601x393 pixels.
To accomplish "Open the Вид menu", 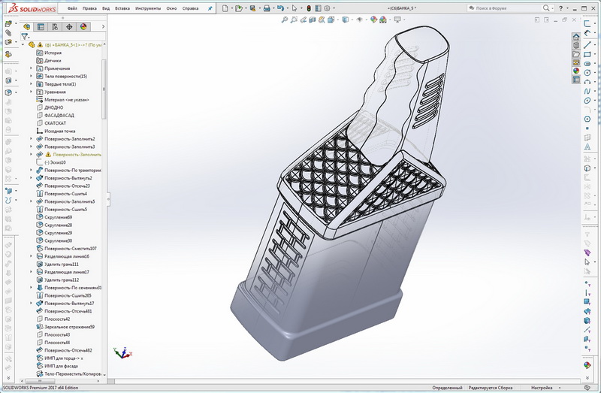I will 106,8.
